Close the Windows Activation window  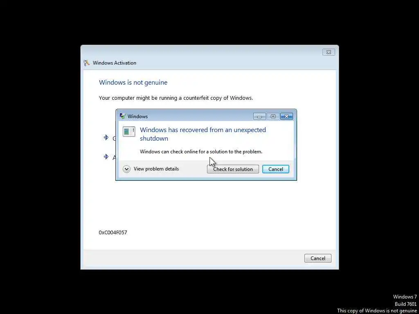(329, 52)
